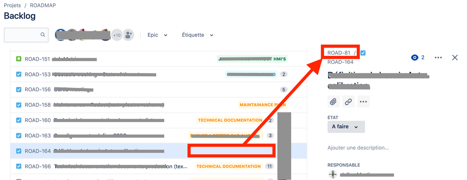Open the ROAD-164 link in detail panel

tap(340, 62)
